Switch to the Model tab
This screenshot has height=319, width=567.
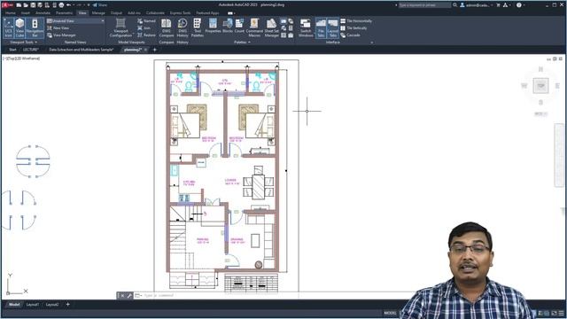coord(14,305)
